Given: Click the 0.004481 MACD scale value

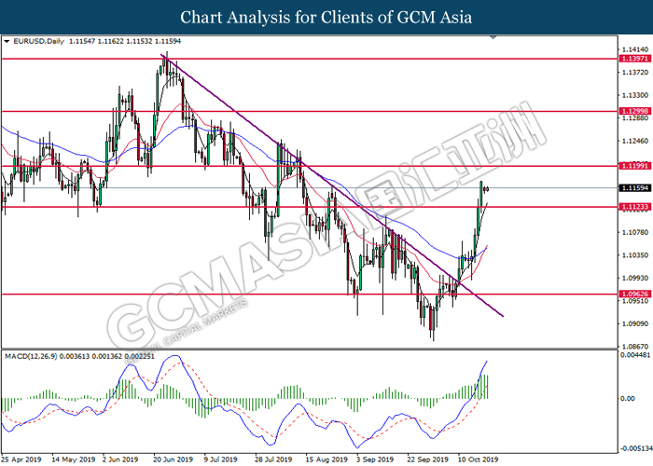Looking at the screenshot, I should 635,355.
